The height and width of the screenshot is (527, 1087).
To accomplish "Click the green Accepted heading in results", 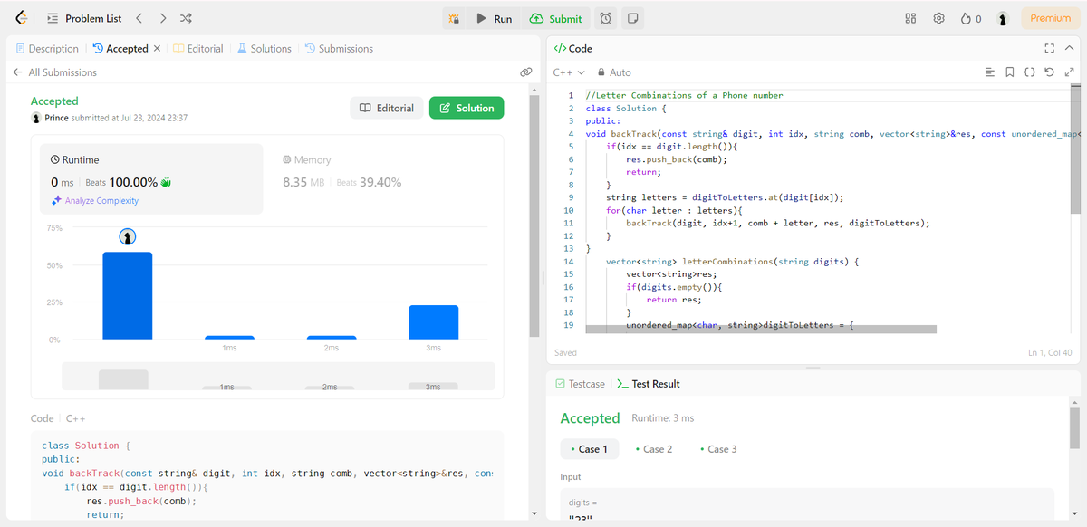I will (x=590, y=418).
